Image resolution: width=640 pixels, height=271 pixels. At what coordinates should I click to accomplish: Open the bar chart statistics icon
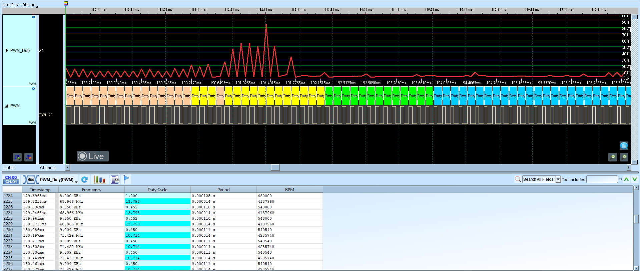[x=100, y=179]
